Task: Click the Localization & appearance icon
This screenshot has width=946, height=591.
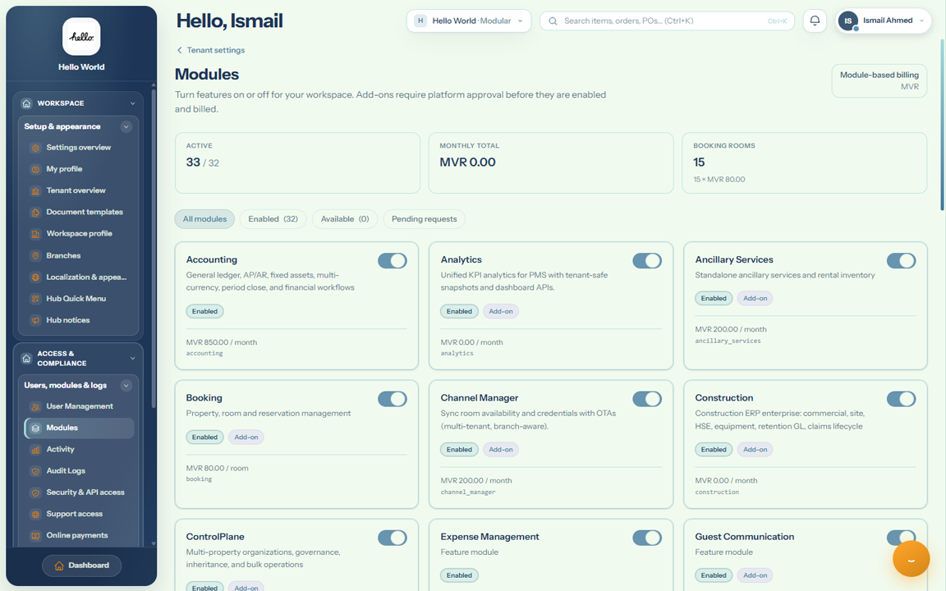Action: (35, 277)
